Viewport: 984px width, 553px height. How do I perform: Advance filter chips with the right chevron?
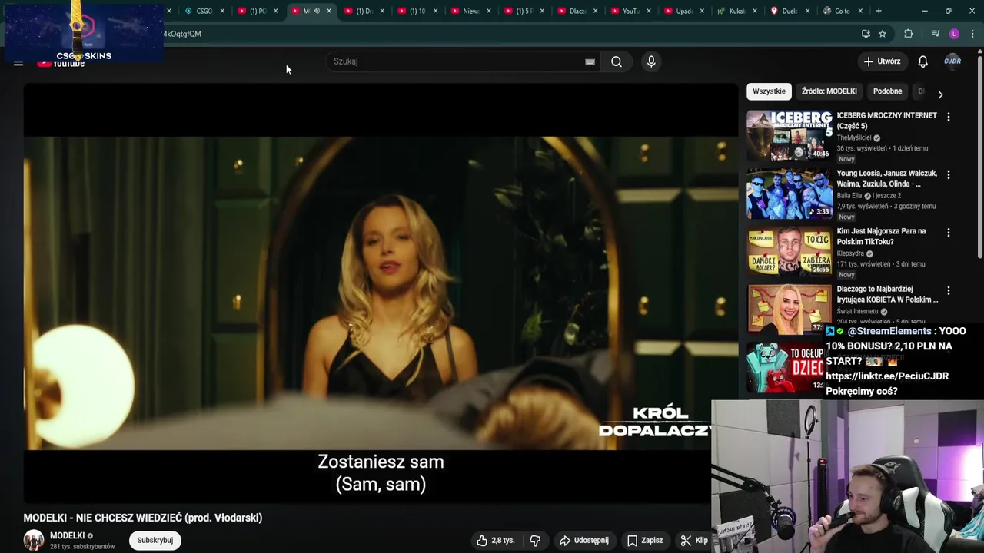tap(940, 94)
